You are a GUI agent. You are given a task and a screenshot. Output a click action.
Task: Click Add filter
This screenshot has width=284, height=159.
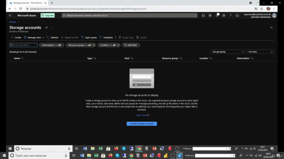pyautogui.click(x=131, y=45)
